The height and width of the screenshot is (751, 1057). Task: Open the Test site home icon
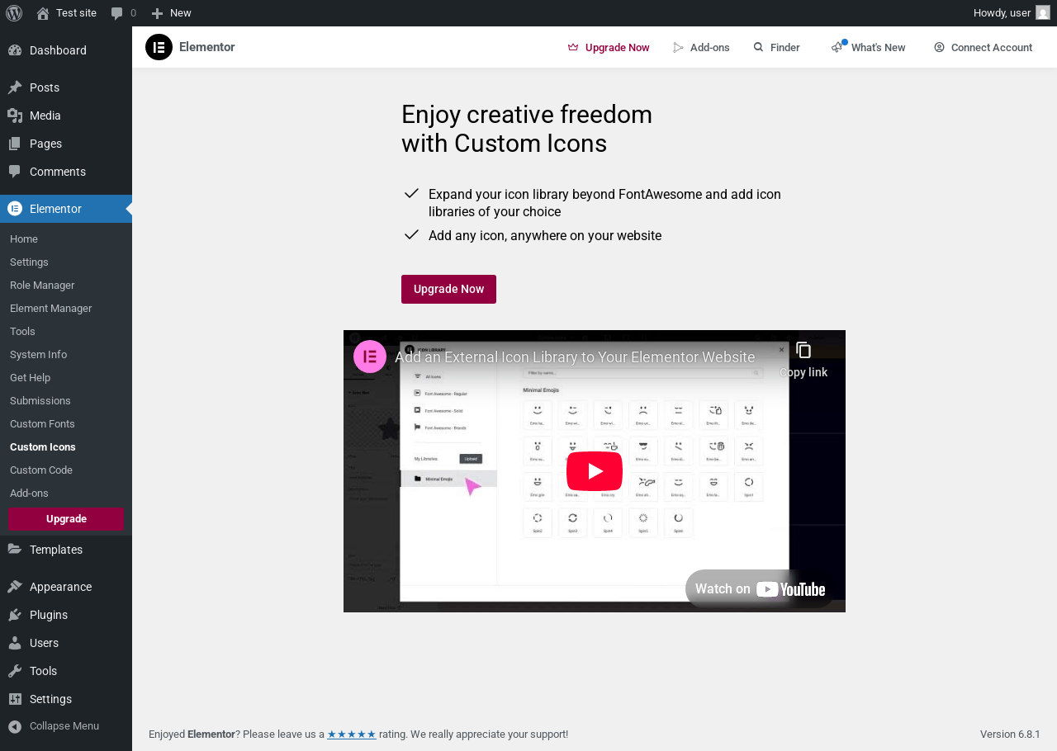coord(43,13)
